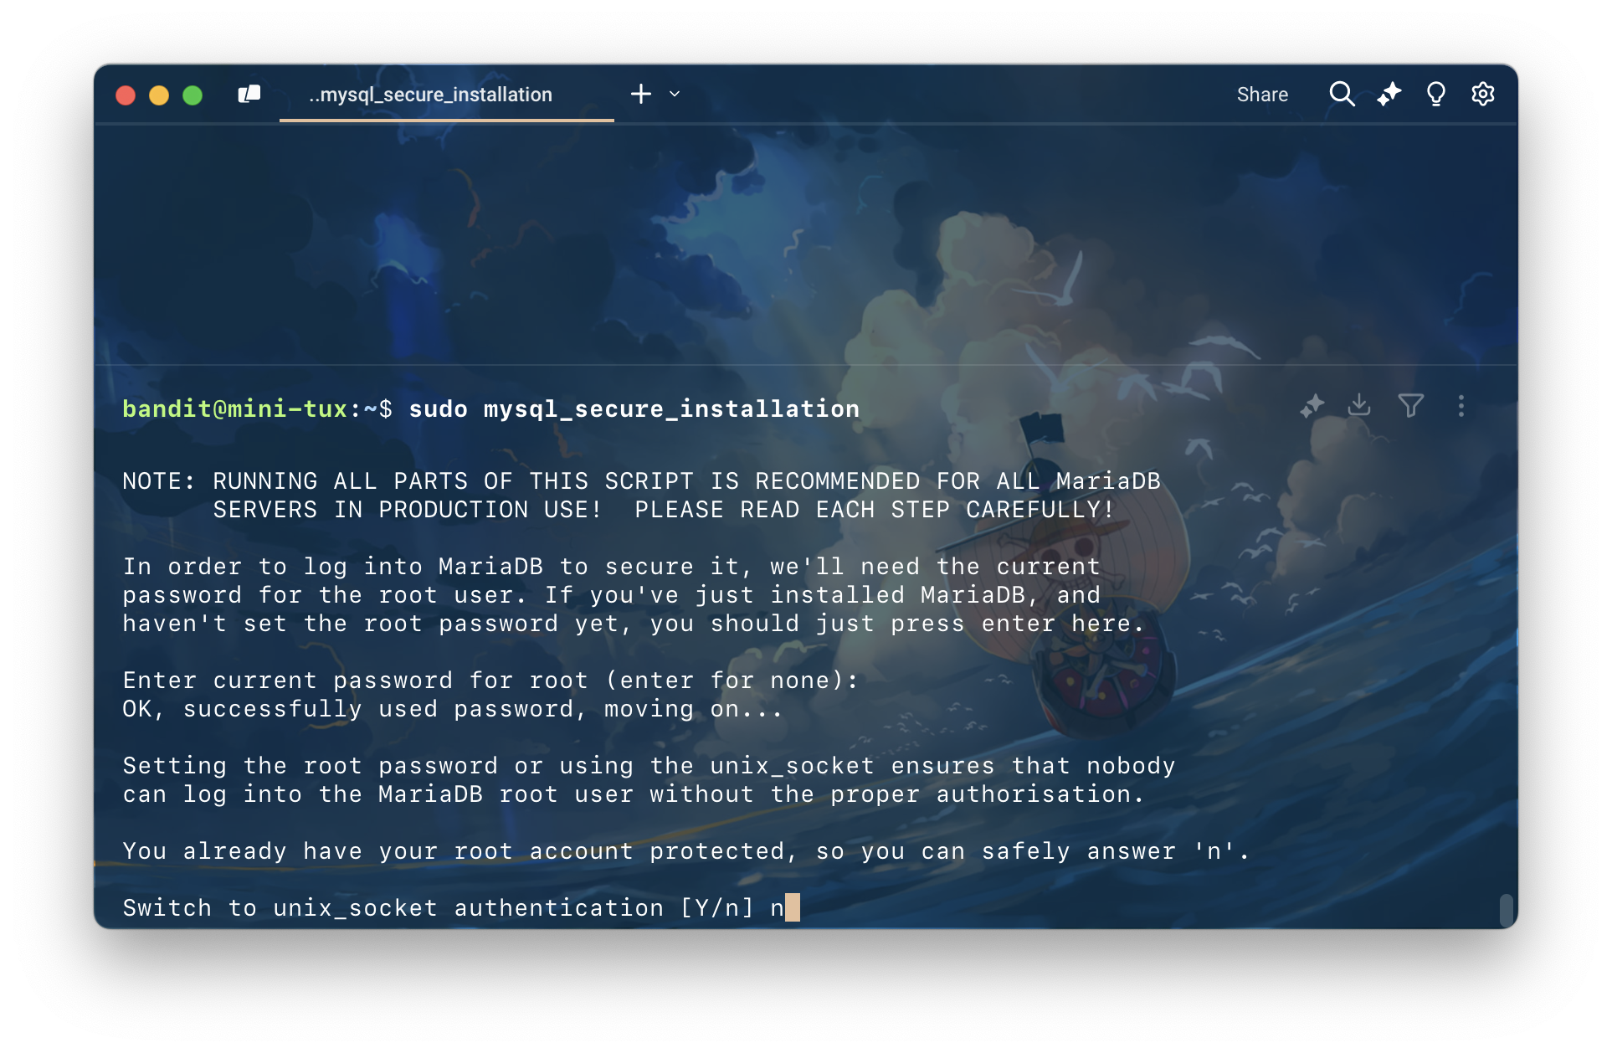Filter block output with funnel icon
This screenshot has width=1612, height=1053.
pyautogui.click(x=1411, y=406)
